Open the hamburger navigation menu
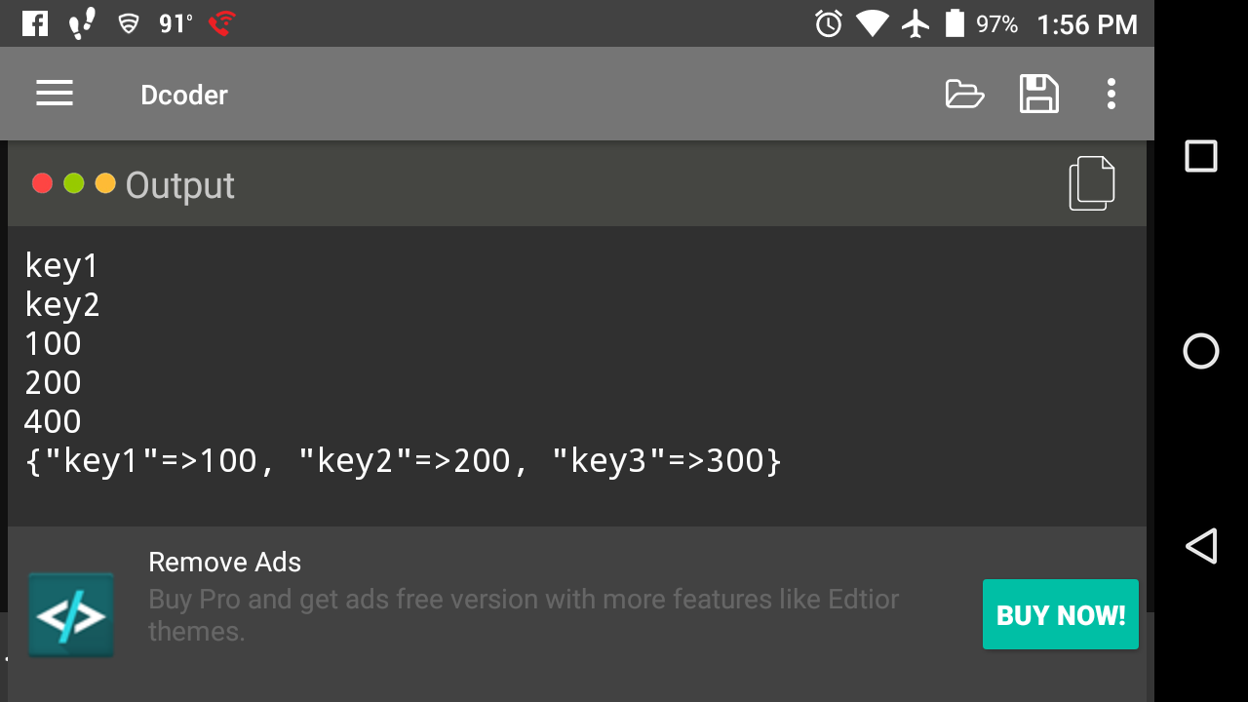 pyautogui.click(x=55, y=94)
